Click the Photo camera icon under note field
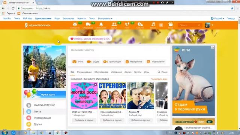This screenshot has width=240, height=135. [x=74, y=61]
